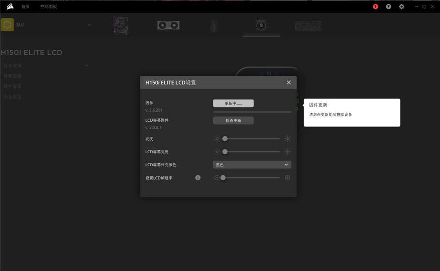
Task: Switch to the 控制面板 tab
Action: pyautogui.click(x=48, y=6)
